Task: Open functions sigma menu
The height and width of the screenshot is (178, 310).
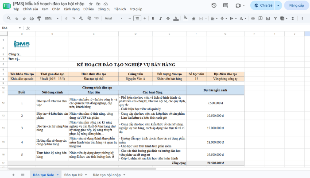Action: 293,19
